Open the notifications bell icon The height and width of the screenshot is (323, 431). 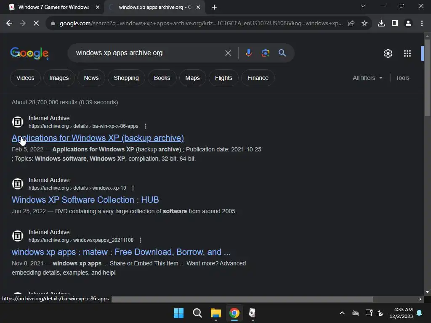pyautogui.click(x=420, y=313)
